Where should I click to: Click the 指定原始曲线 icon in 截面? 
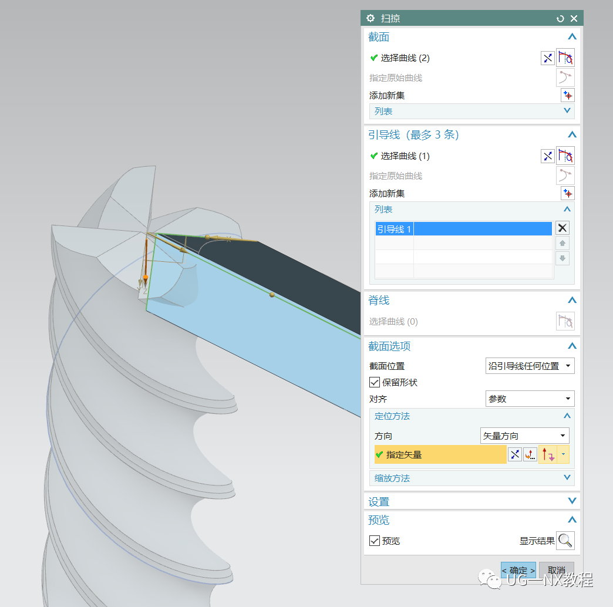565,77
